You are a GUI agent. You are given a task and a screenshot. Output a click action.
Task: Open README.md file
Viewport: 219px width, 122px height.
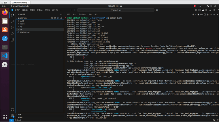(40, 32)
